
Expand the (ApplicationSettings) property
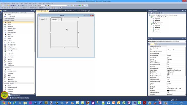(149, 46)
